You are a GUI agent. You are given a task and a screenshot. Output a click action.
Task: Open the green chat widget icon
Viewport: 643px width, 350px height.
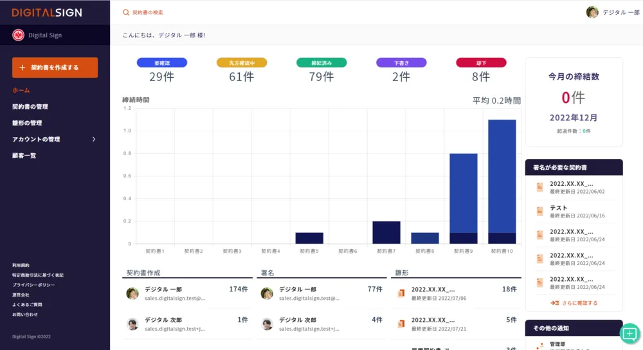click(629, 333)
